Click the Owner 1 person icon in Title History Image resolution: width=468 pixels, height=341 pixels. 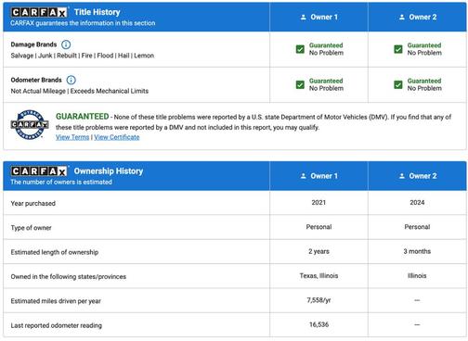click(304, 18)
